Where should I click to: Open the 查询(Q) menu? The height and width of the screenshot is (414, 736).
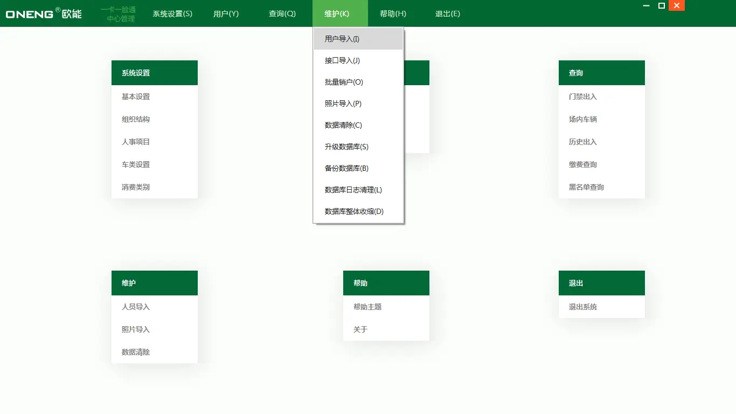click(282, 14)
